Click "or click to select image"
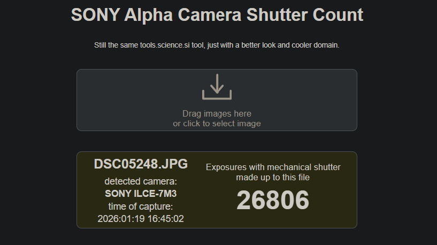 [x=217, y=124]
